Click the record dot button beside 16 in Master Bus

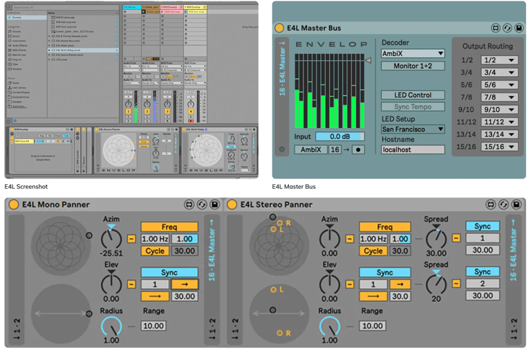358,150
